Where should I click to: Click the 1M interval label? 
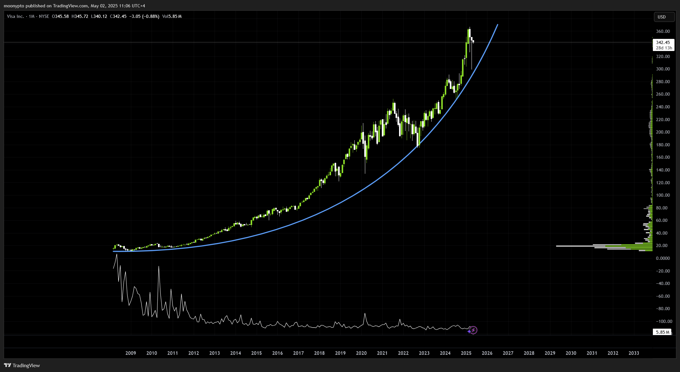[32, 16]
